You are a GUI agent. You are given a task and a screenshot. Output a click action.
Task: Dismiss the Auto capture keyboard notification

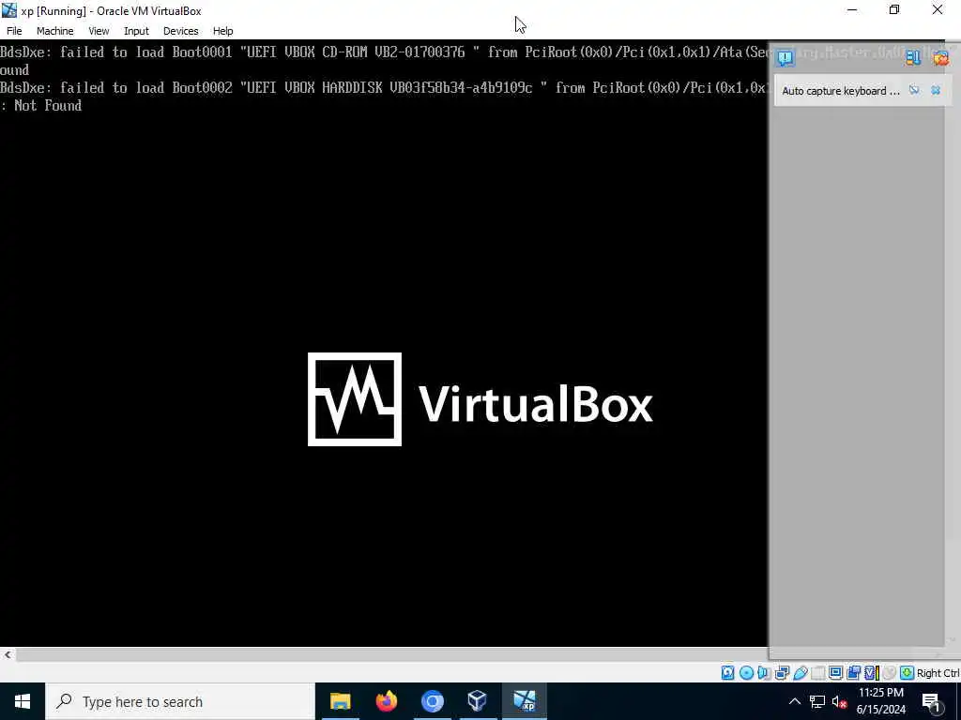tap(936, 90)
